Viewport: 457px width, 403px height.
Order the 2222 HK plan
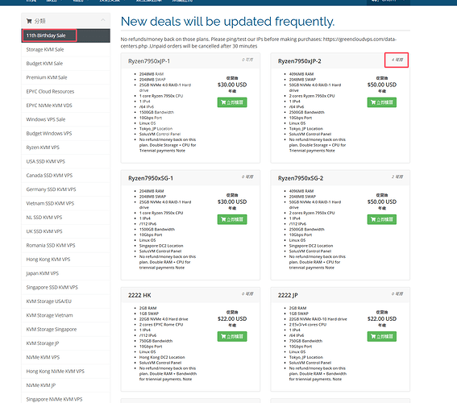pyautogui.click(x=232, y=337)
